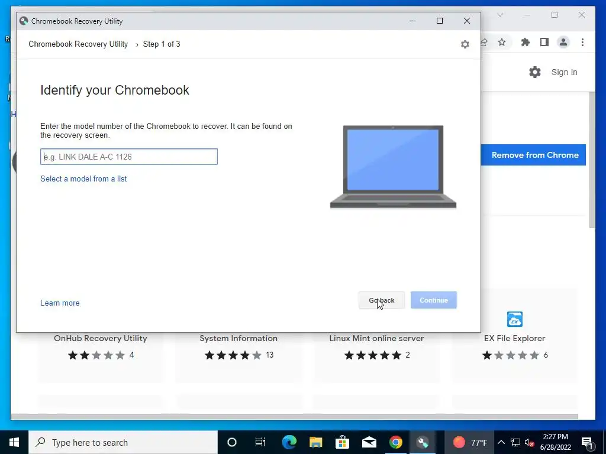This screenshot has height=454, width=606.
Task: Focus the Chromebook model number field
Action: tap(128, 157)
